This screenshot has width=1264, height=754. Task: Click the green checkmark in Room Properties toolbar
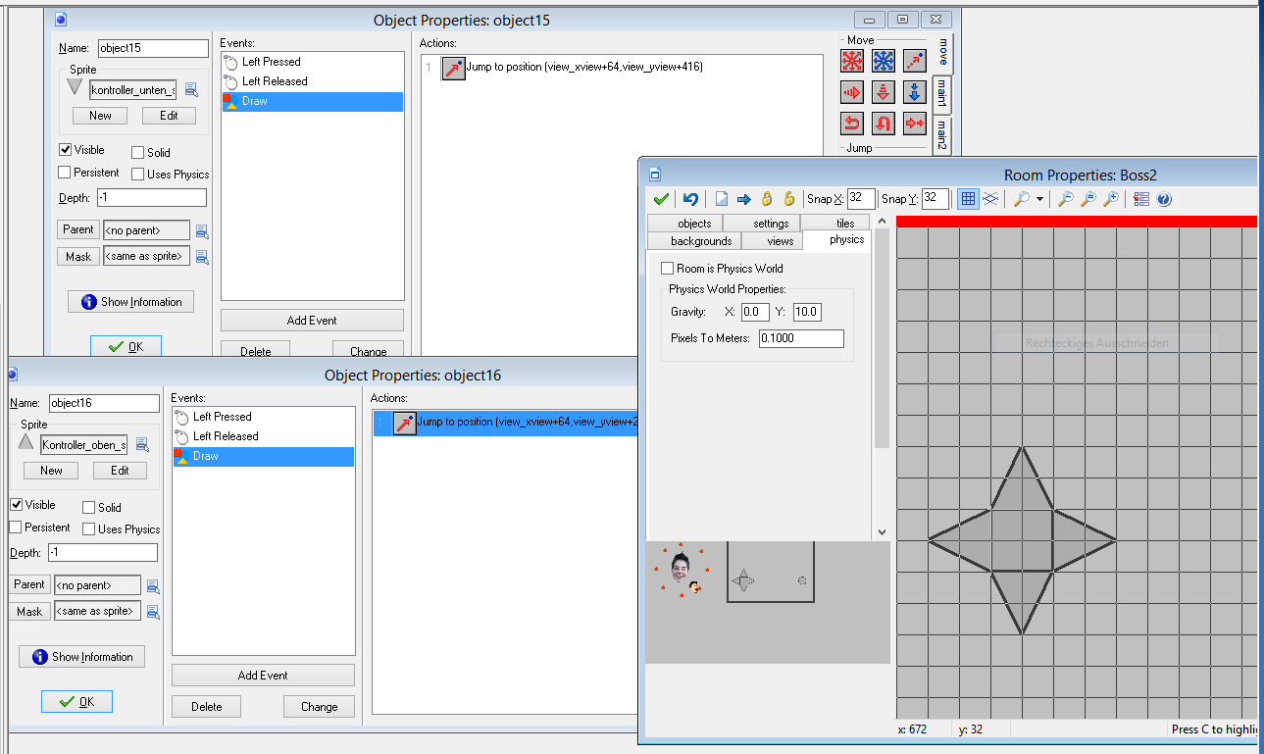click(x=661, y=199)
